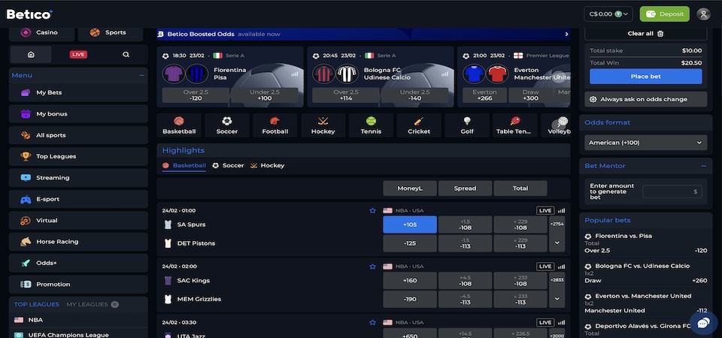Open Promotion menu item
Viewport: 722px width, 338px height.
pos(78,284)
